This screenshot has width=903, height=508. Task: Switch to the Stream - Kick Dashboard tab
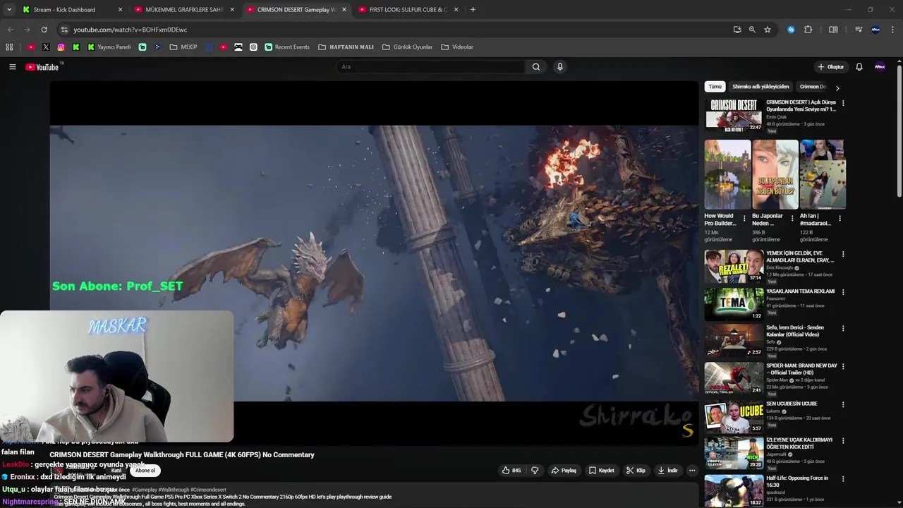click(73, 10)
